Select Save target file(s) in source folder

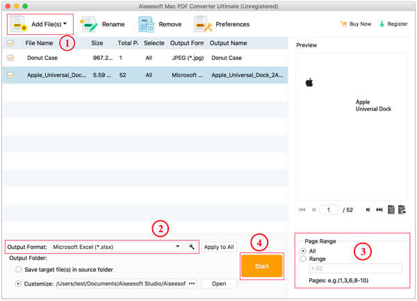(18, 269)
